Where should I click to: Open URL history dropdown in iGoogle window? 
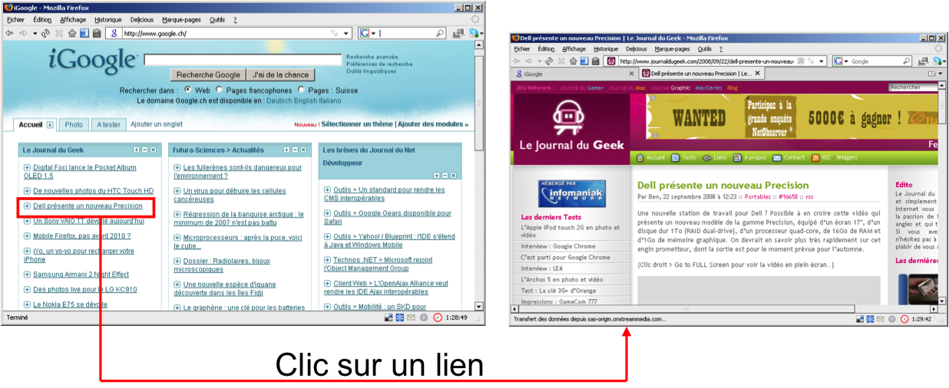point(346,34)
